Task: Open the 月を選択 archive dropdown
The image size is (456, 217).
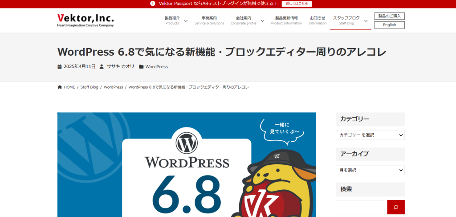Action: click(x=370, y=170)
